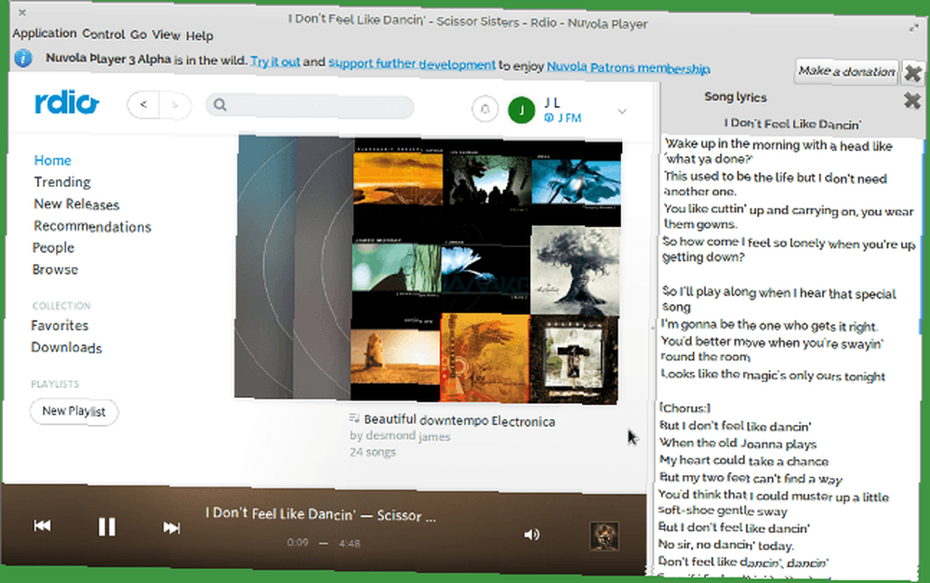This screenshot has width=930, height=583.
Task: Open the Go menu
Action: coord(139,35)
